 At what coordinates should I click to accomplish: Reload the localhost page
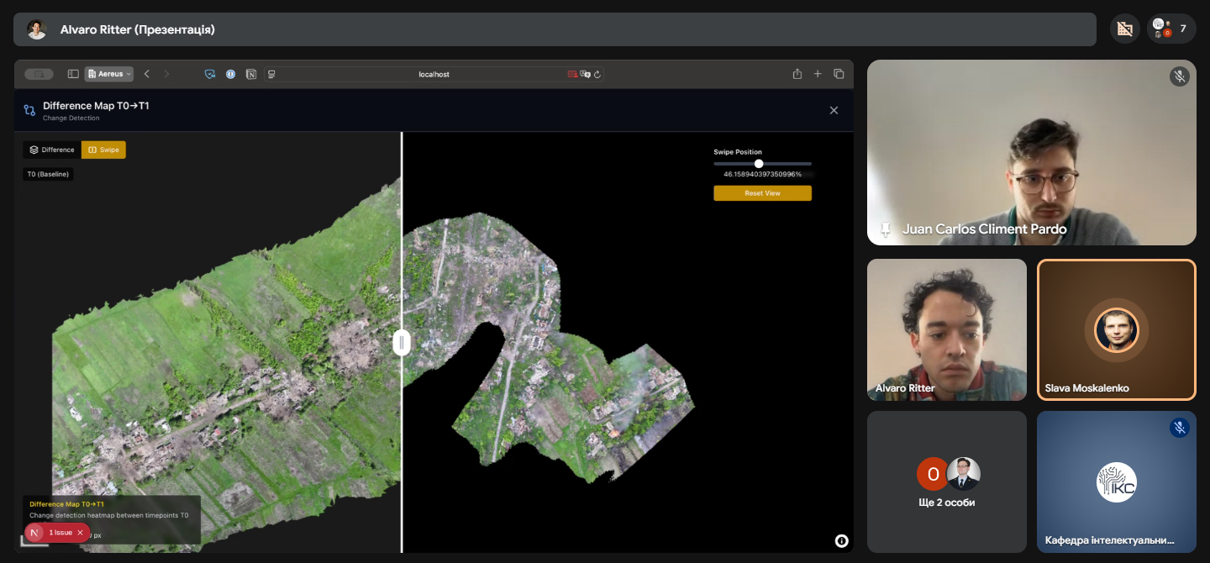(597, 74)
